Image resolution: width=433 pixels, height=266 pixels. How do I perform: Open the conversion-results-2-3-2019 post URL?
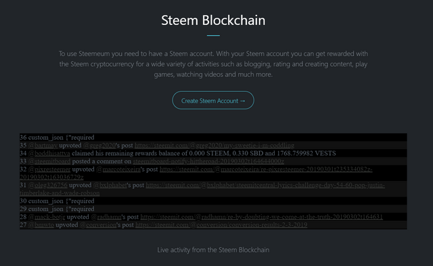pyautogui.click(x=221, y=225)
